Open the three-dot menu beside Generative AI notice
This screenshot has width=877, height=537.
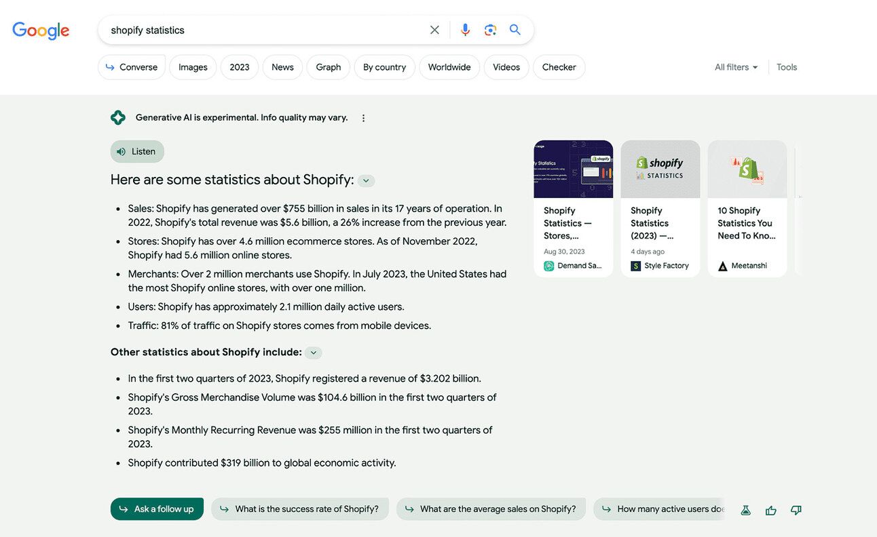pos(363,118)
